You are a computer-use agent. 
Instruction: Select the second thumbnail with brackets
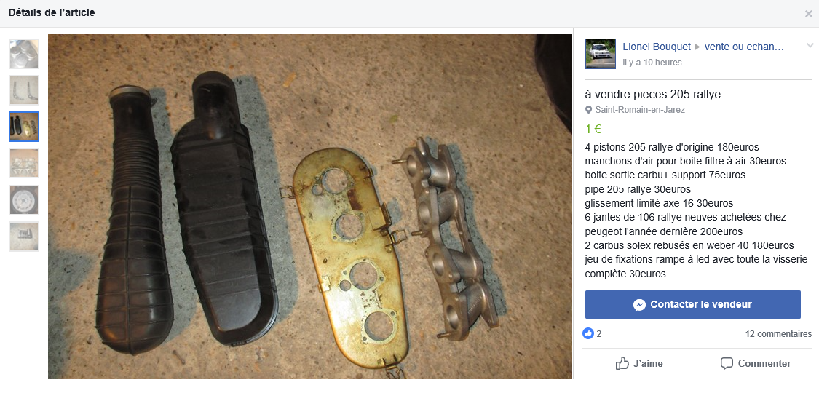[x=24, y=90]
